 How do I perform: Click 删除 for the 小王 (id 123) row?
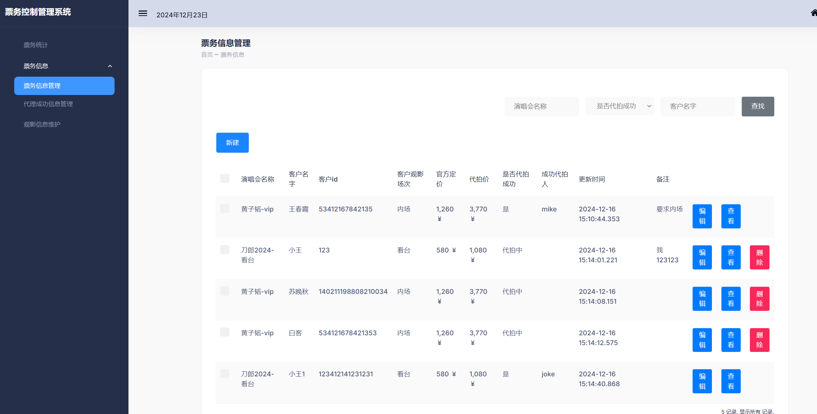click(x=760, y=258)
